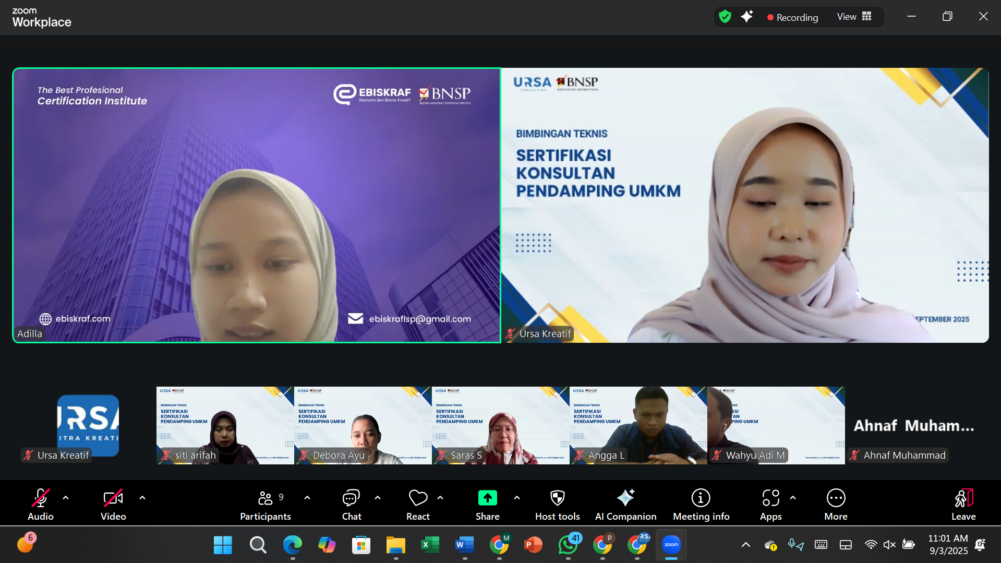Open the View layout menu
This screenshot has height=563, width=1001.
coord(854,17)
